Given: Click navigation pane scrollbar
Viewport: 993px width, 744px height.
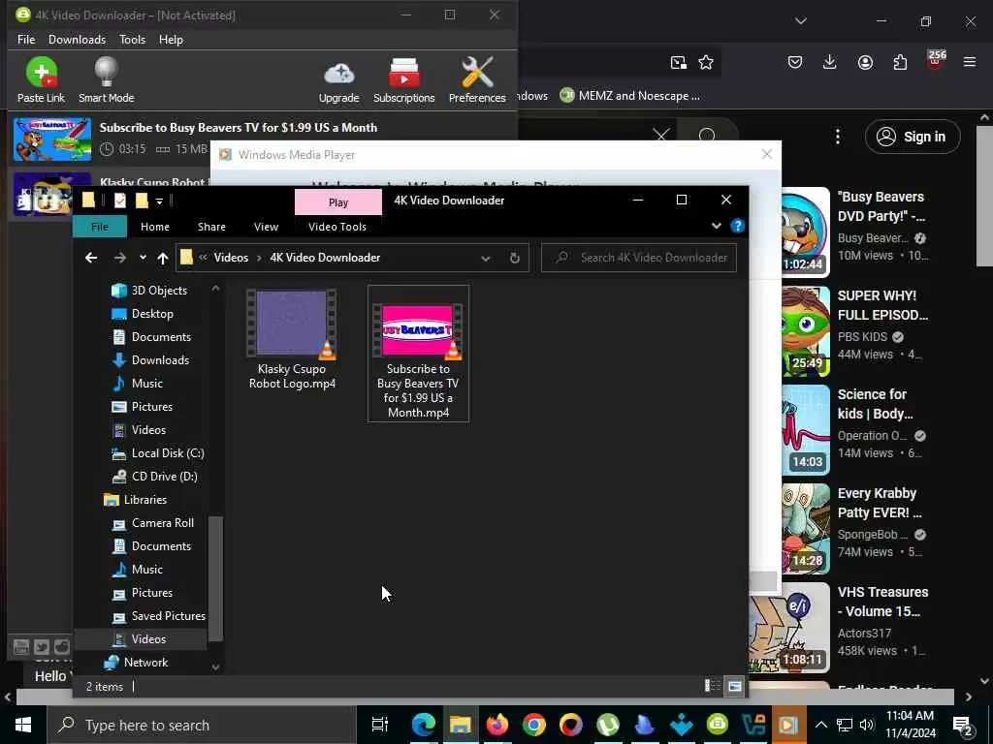Looking at the screenshot, I should 215,579.
